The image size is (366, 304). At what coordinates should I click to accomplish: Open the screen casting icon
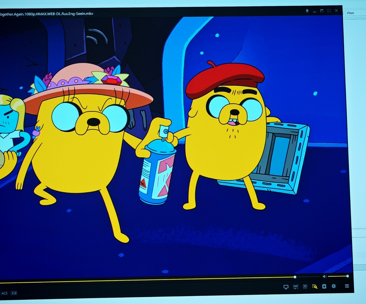286,287
